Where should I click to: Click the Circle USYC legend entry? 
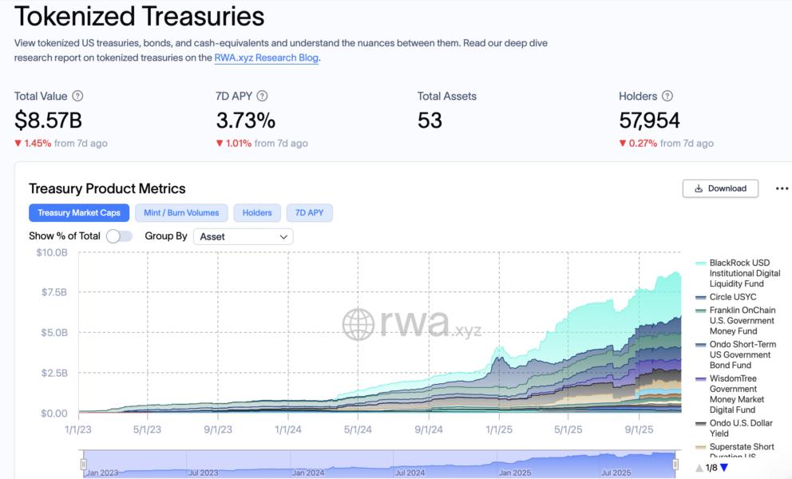(x=732, y=297)
